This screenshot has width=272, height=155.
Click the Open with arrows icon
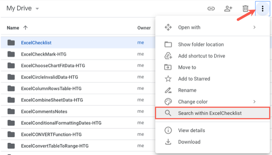[x=168, y=27]
